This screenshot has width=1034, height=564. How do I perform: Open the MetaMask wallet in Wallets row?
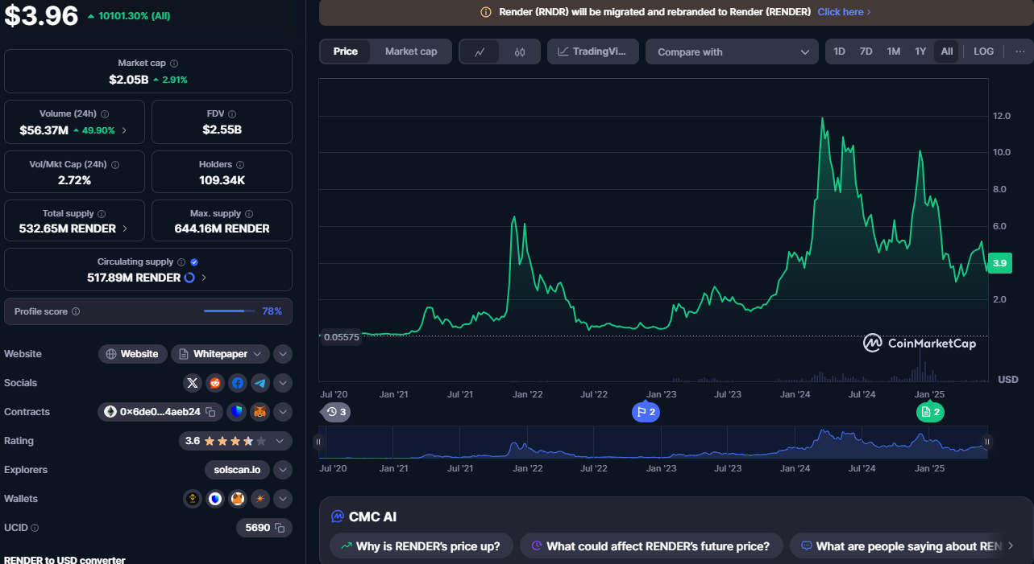point(238,499)
